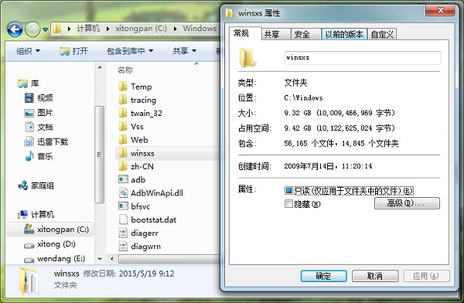Click the 迅雷下载 library icon
The height and width of the screenshot is (303, 464).
click(29, 141)
